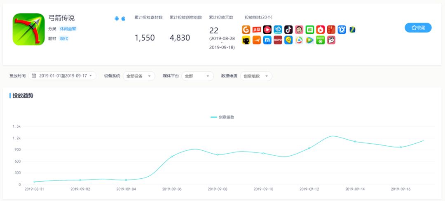Click the Tencent News ring icon
This screenshot has height=201, width=445.
point(299,40)
